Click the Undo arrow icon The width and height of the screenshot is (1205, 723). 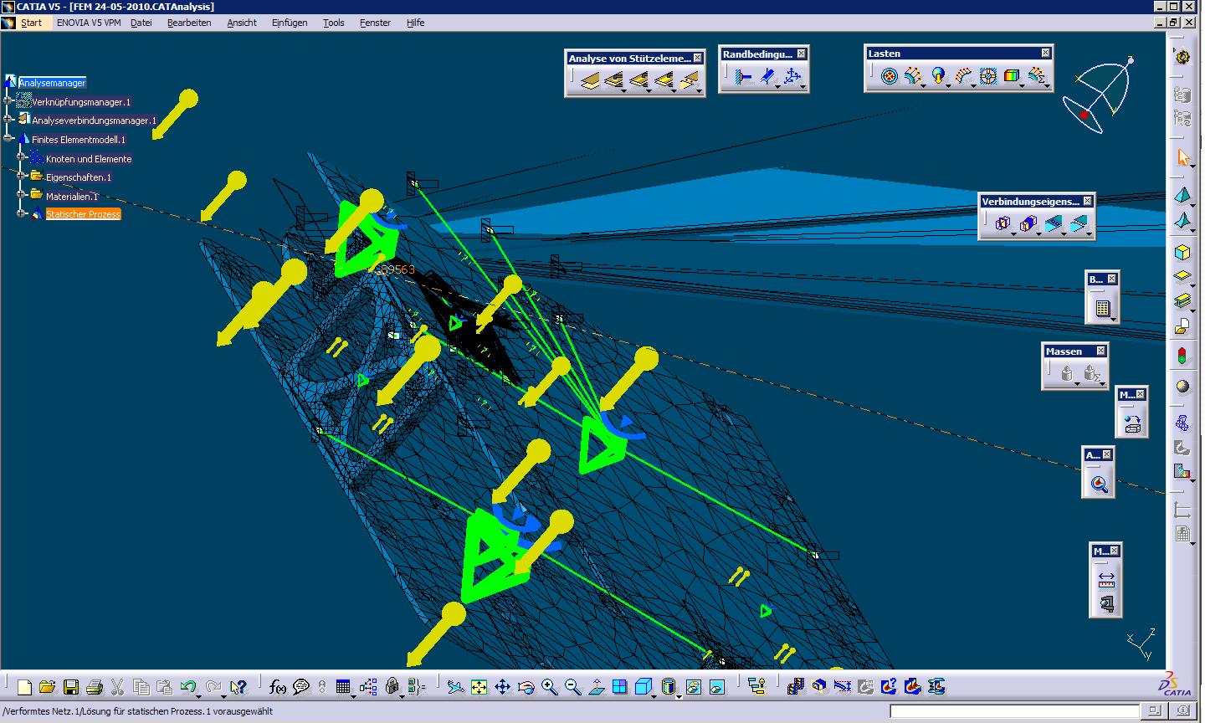188,688
